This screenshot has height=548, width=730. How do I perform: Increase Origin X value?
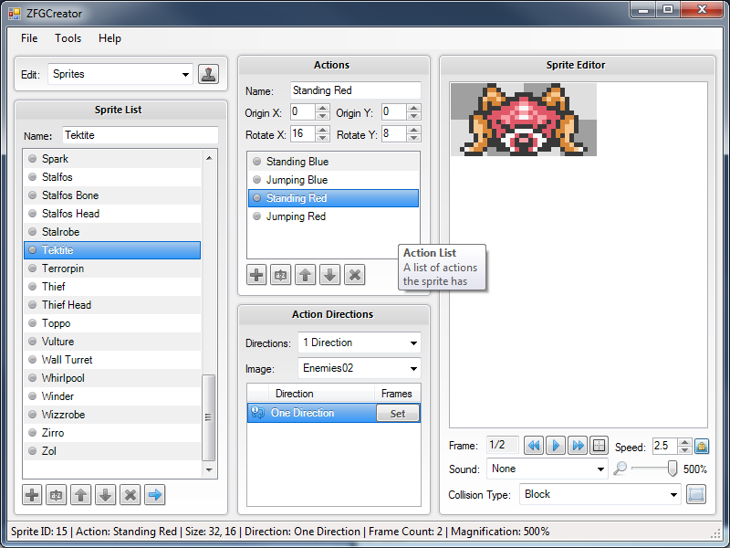pos(322,108)
